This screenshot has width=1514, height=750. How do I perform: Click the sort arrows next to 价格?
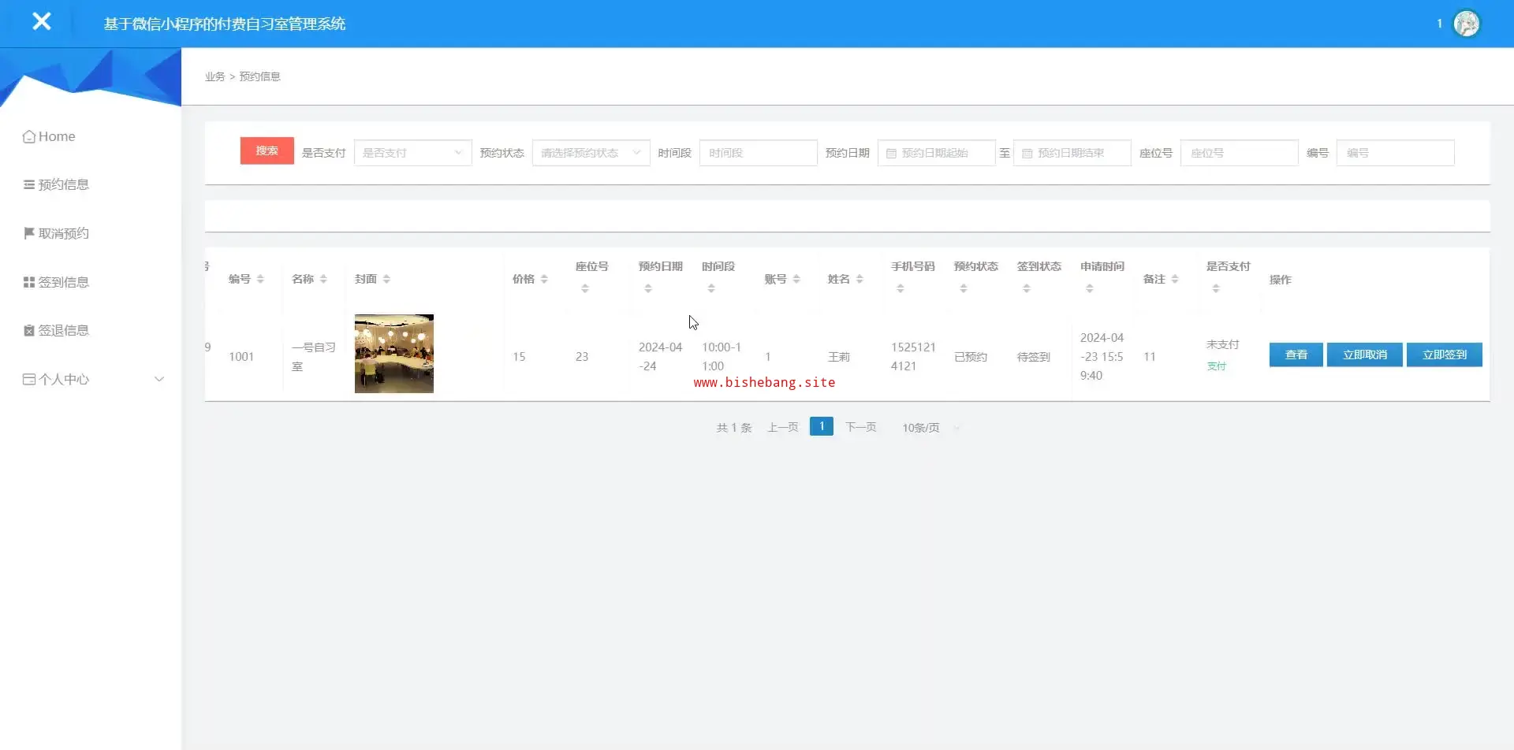544,280
